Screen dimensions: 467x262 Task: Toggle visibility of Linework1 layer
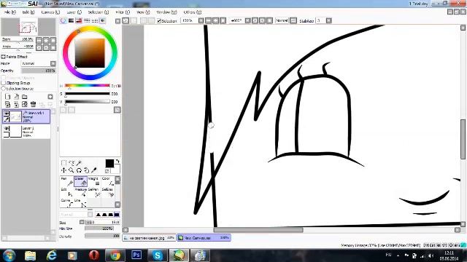[x=7, y=114]
